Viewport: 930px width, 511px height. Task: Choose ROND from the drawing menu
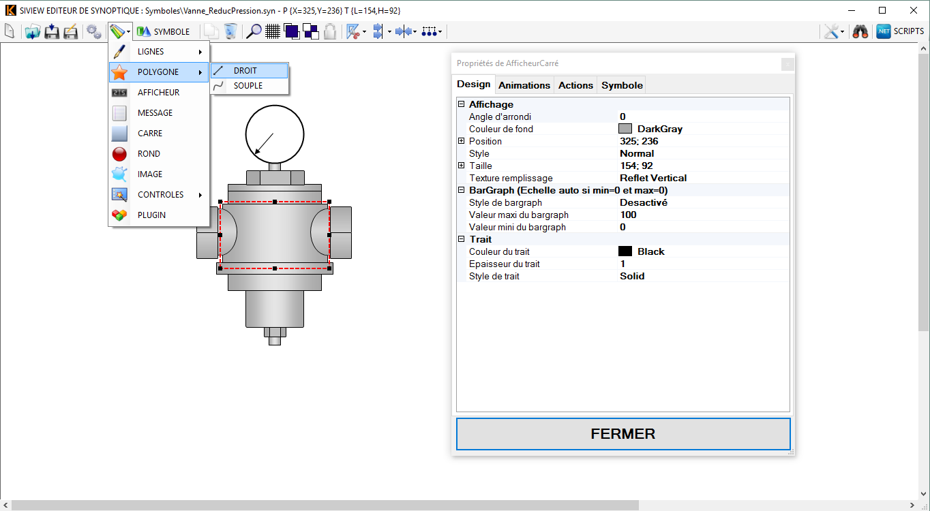[158, 154]
